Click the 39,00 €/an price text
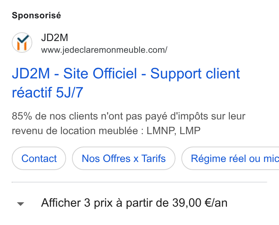The image size is (279, 225). pos(200,203)
